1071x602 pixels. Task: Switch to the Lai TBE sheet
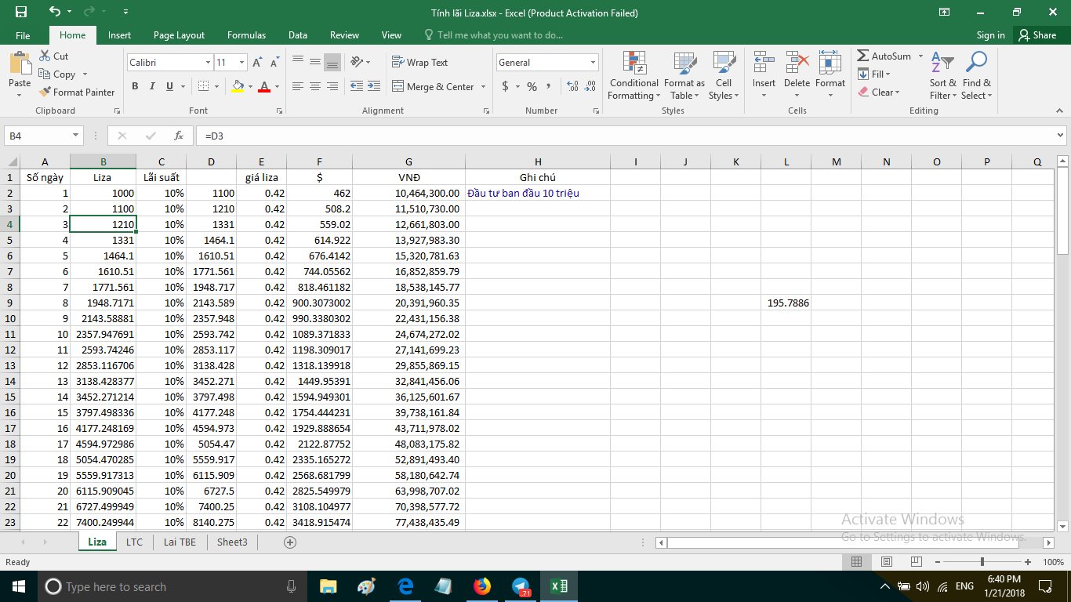pos(180,542)
